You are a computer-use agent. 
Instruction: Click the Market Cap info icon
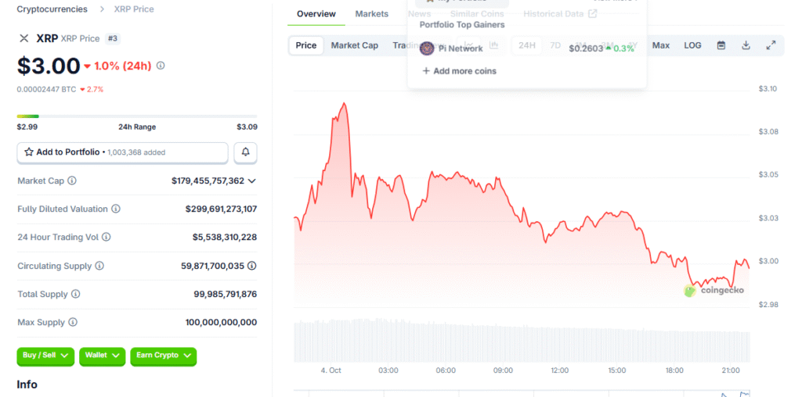[72, 181]
